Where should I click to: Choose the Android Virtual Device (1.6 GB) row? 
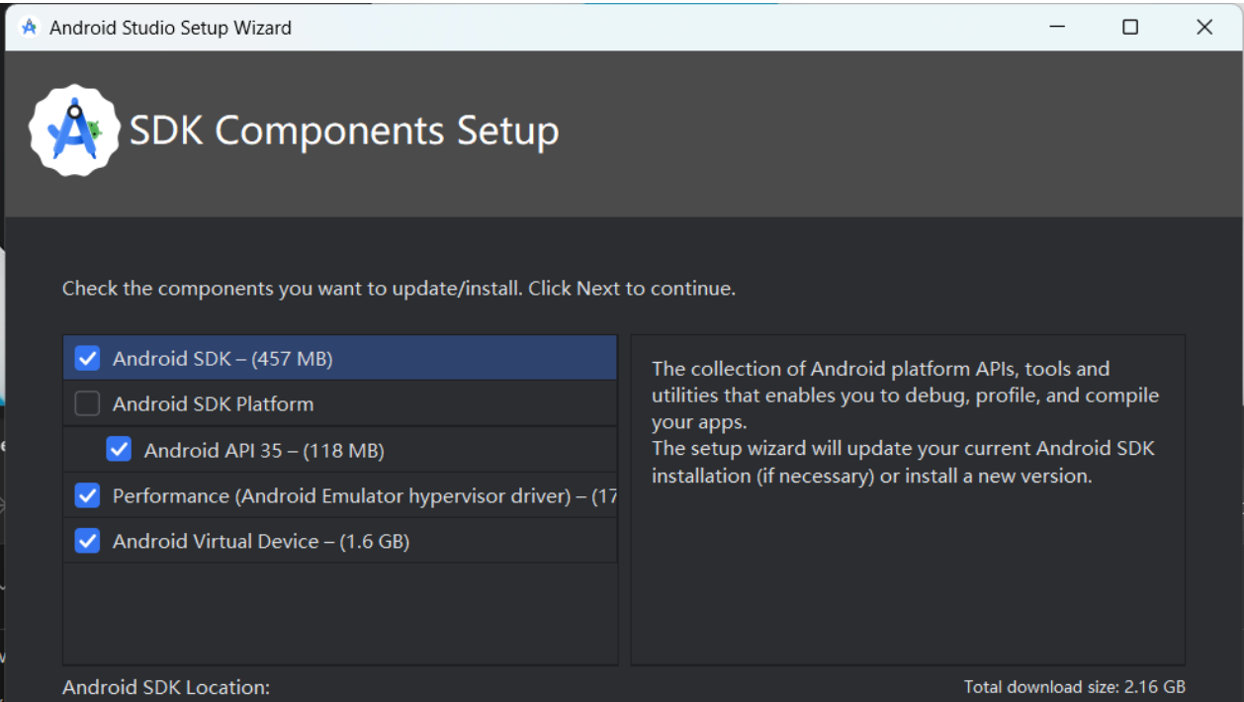tap(340, 541)
